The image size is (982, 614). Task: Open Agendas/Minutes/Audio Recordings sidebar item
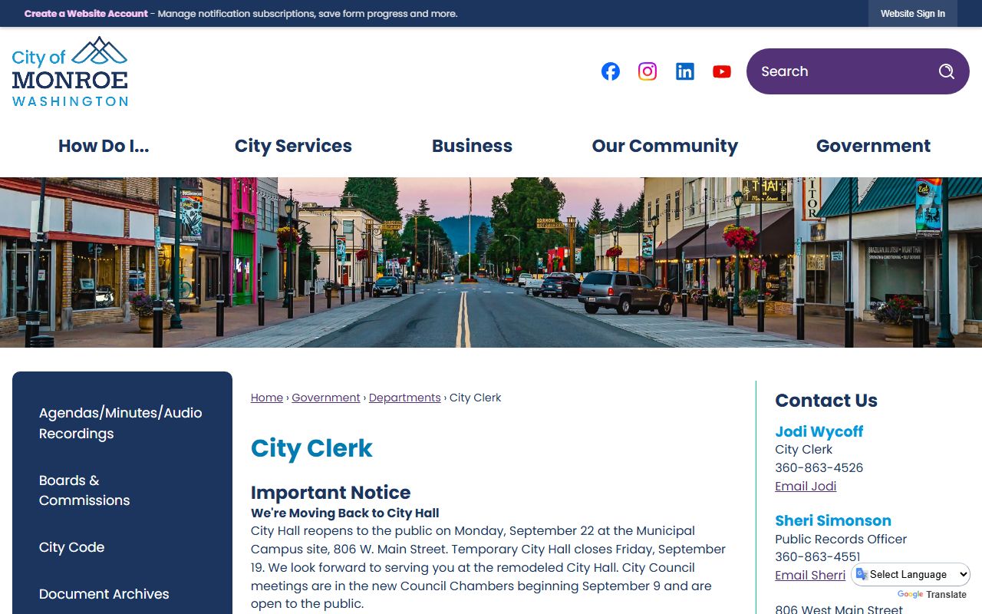122,423
